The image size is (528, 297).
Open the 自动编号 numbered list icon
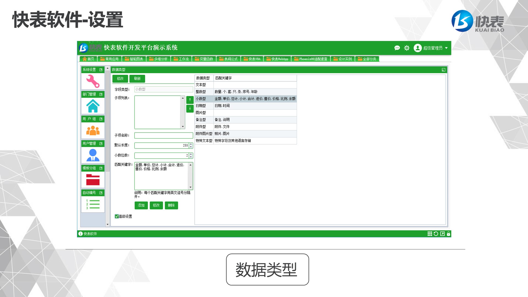click(93, 204)
